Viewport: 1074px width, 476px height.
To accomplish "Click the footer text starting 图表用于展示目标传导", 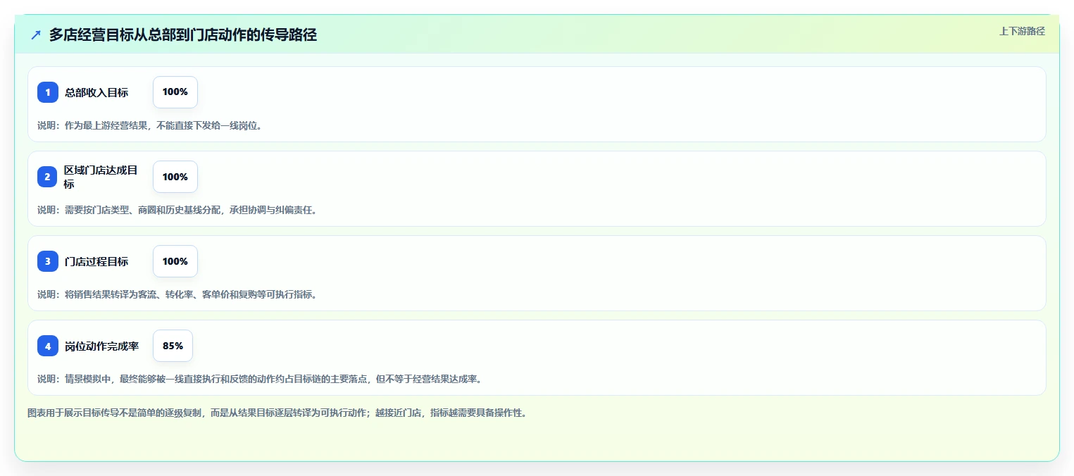I will (x=277, y=413).
